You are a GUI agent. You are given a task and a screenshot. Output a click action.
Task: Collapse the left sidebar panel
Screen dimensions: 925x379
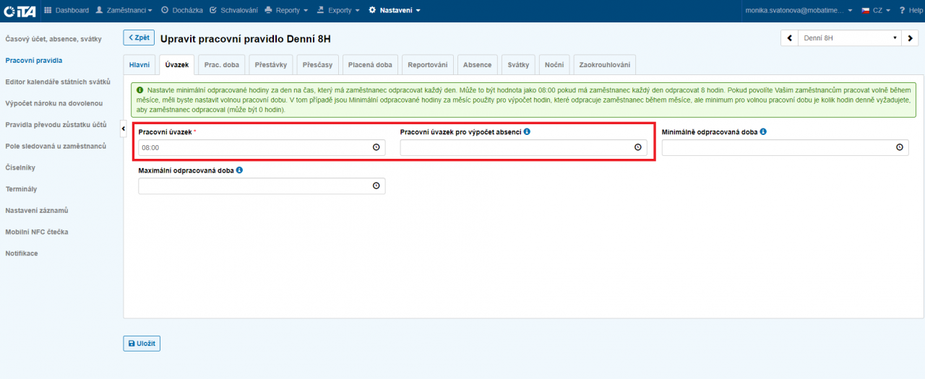123,128
